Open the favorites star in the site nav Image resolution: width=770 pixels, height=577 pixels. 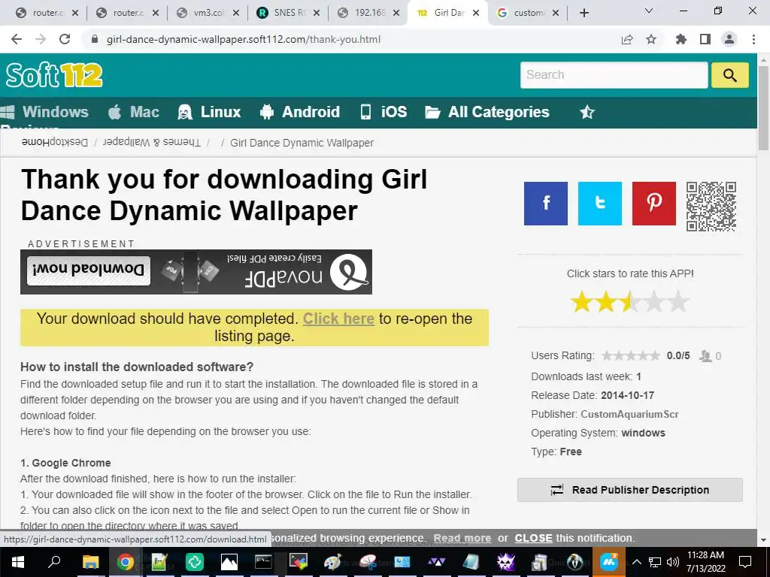pos(587,113)
